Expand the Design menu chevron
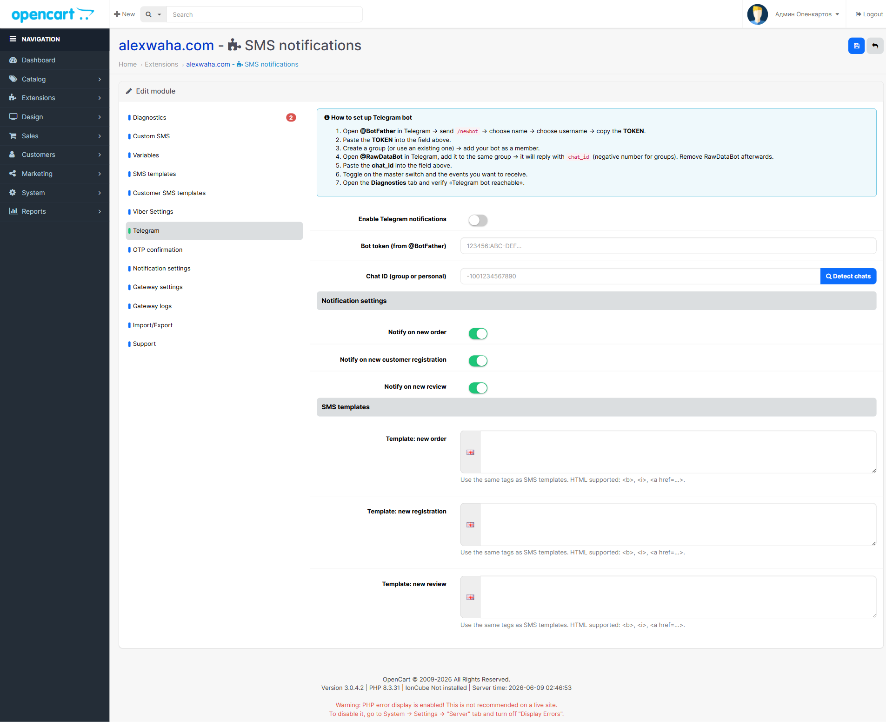 [100, 117]
